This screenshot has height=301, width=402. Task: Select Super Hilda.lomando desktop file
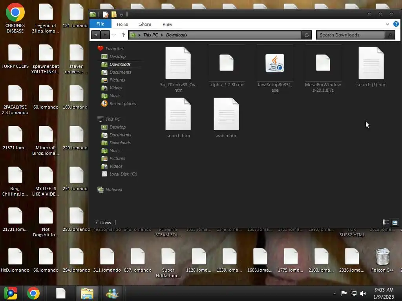pos(168,263)
